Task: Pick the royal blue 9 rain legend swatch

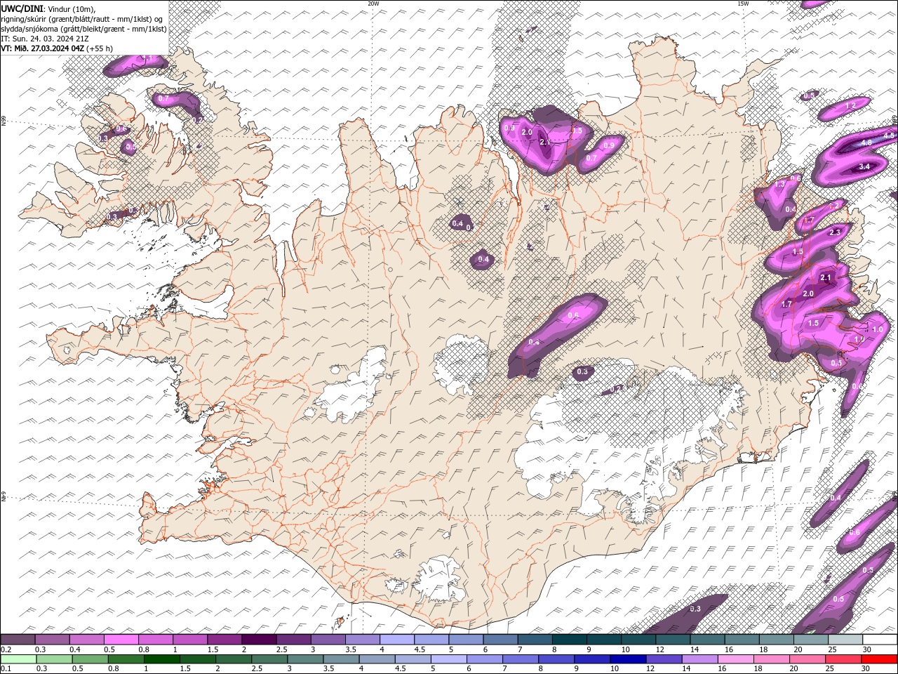Action: pos(592,659)
